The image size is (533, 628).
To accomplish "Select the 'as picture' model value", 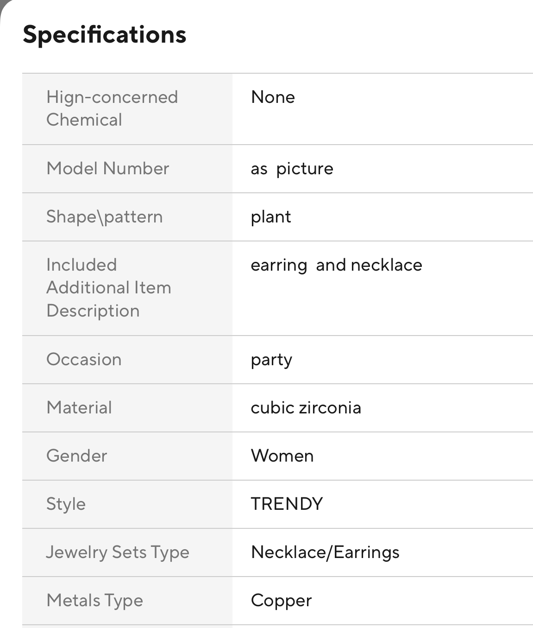I will pos(292,169).
